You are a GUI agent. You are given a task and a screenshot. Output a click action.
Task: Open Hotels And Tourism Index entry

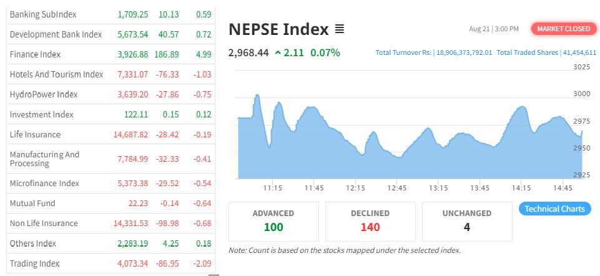[x=56, y=74]
